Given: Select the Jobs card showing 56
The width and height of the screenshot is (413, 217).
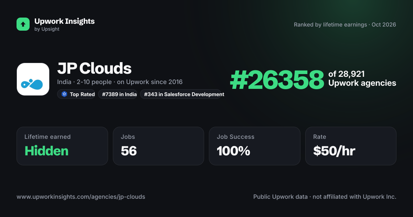Looking at the screenshot, I should tap(158, 146).
